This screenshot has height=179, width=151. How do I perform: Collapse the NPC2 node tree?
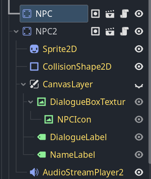click(16, 32)
